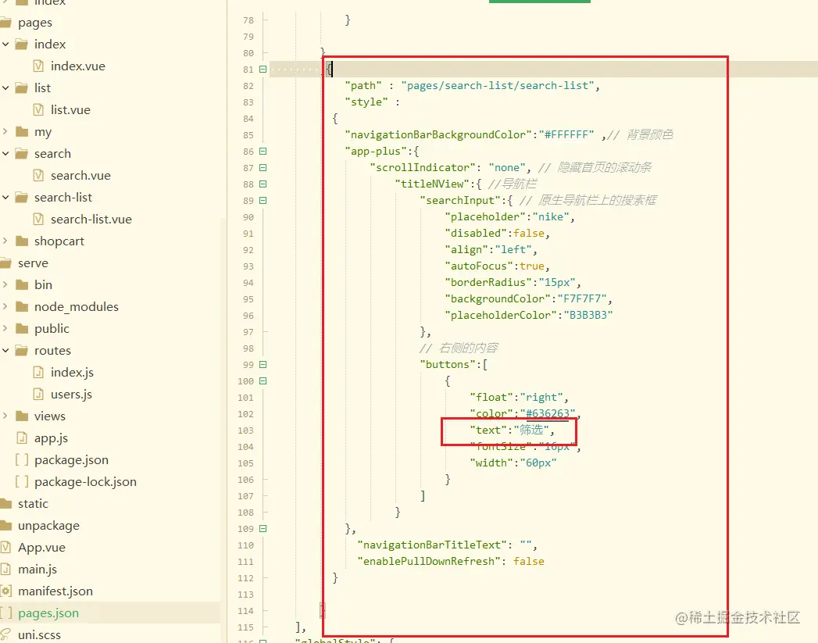Click the package-lock.json bracket icon

[x=22, y=482]
